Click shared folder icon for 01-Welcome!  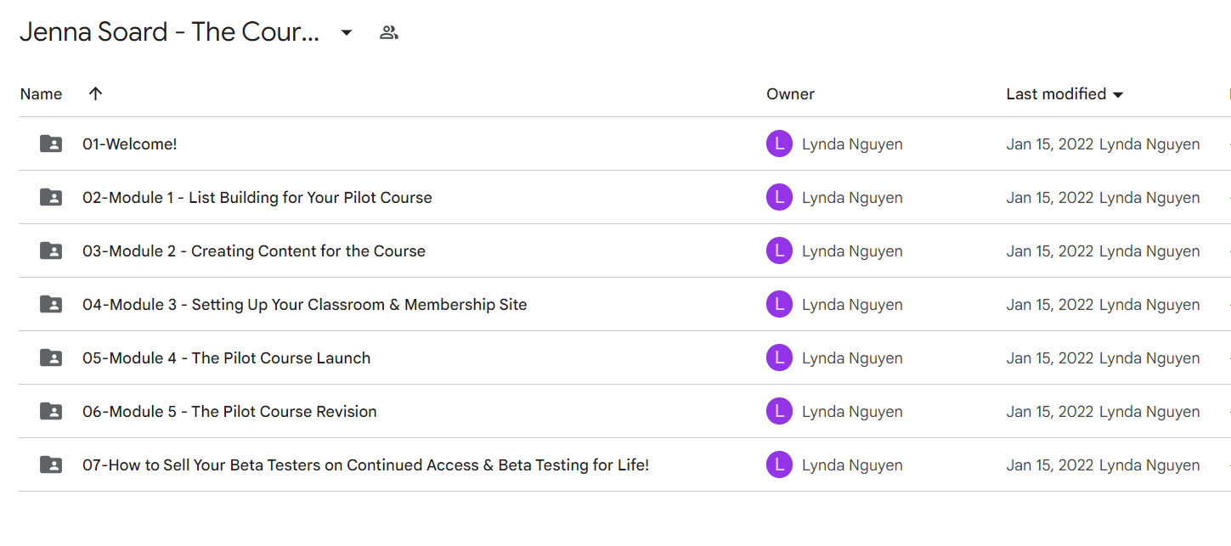(51, 144)
